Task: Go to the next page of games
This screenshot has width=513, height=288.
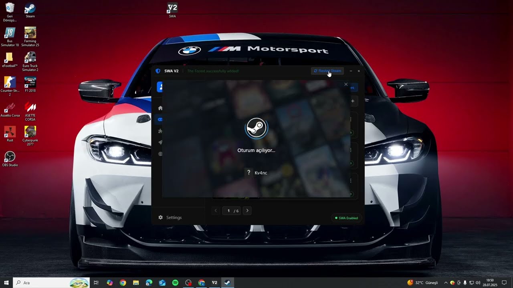Action: 247,210
